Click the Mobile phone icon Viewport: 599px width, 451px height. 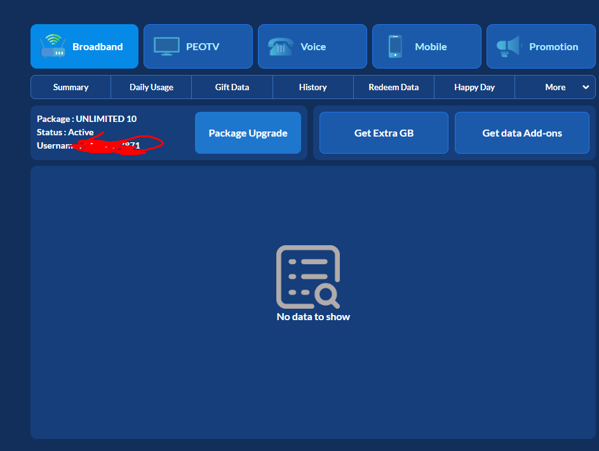click(395, 46)
